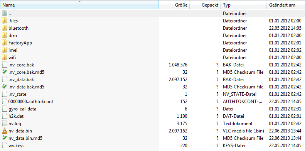Click the 'AUTHTOKCONT-...' type cell

pyautogui.click(x=243, y=102)
